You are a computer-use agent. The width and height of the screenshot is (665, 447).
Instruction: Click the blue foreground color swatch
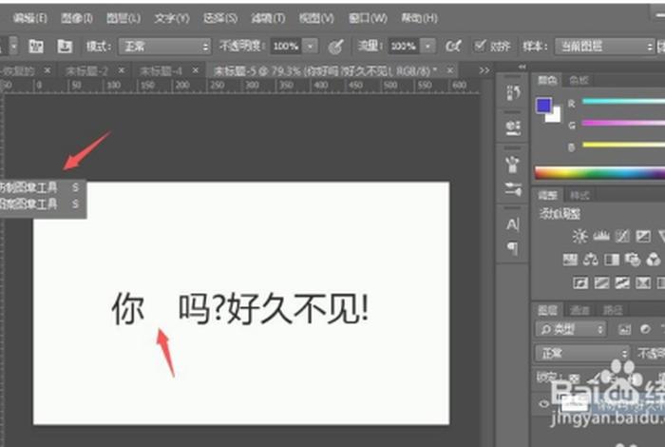point(543,106)
